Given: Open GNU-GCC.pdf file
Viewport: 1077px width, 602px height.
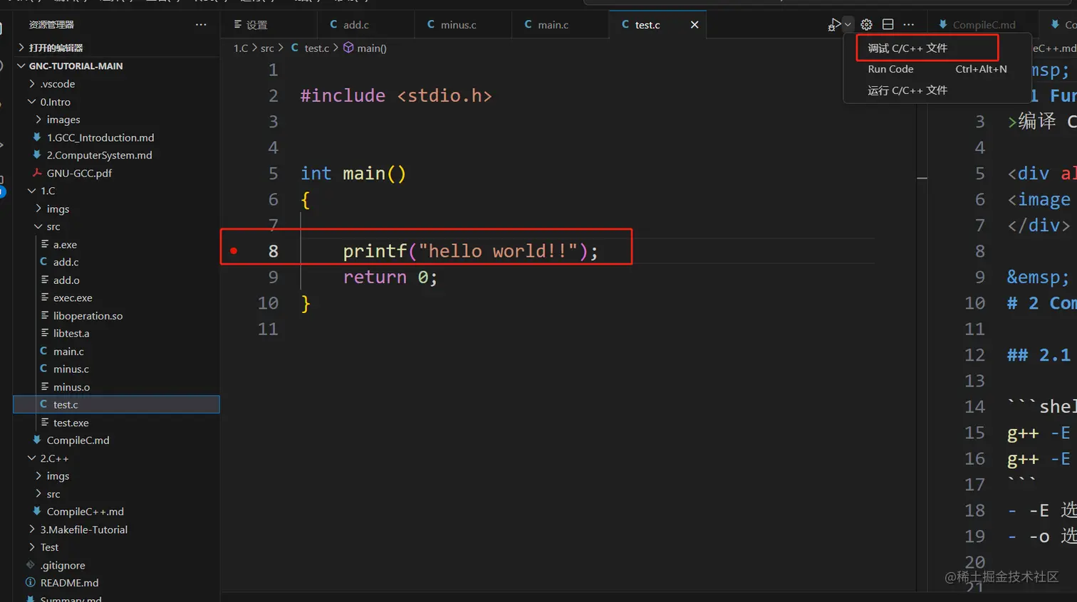Looking at the screenshot, I should (x=117, y=173).
